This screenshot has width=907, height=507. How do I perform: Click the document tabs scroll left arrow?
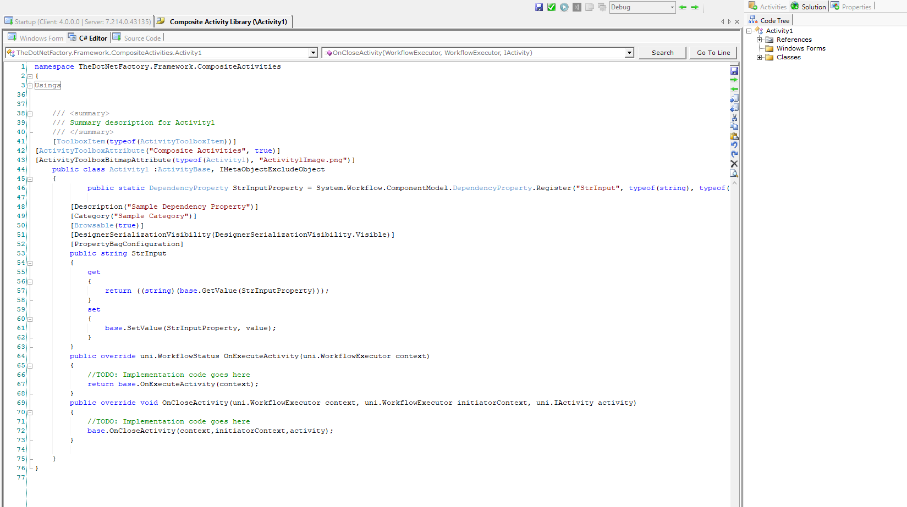pyautogui.click(x=723, y=22)
